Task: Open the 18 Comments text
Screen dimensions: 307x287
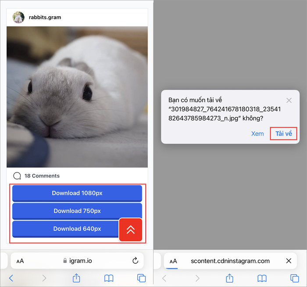Action: click(x=42, y=176)
